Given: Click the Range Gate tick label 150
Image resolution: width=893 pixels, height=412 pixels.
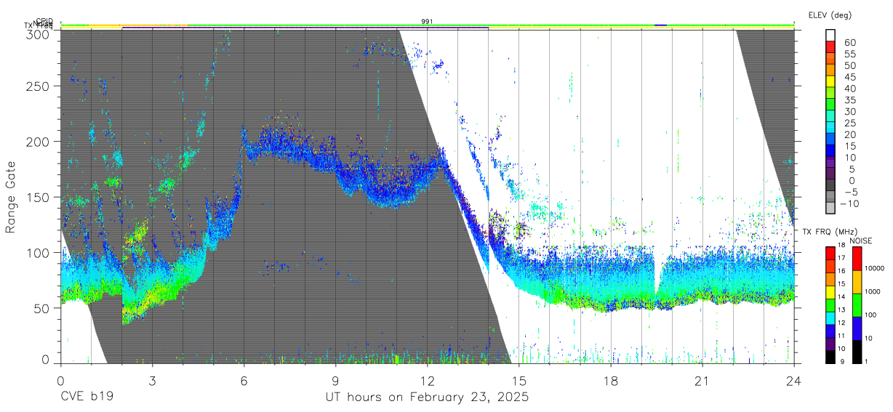Looking at the screenshot, I should coord(37,198).
